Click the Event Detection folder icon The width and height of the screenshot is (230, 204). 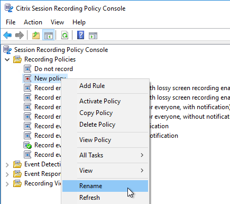pos(17,164)
